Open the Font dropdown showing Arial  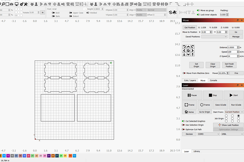coord(69,9)
